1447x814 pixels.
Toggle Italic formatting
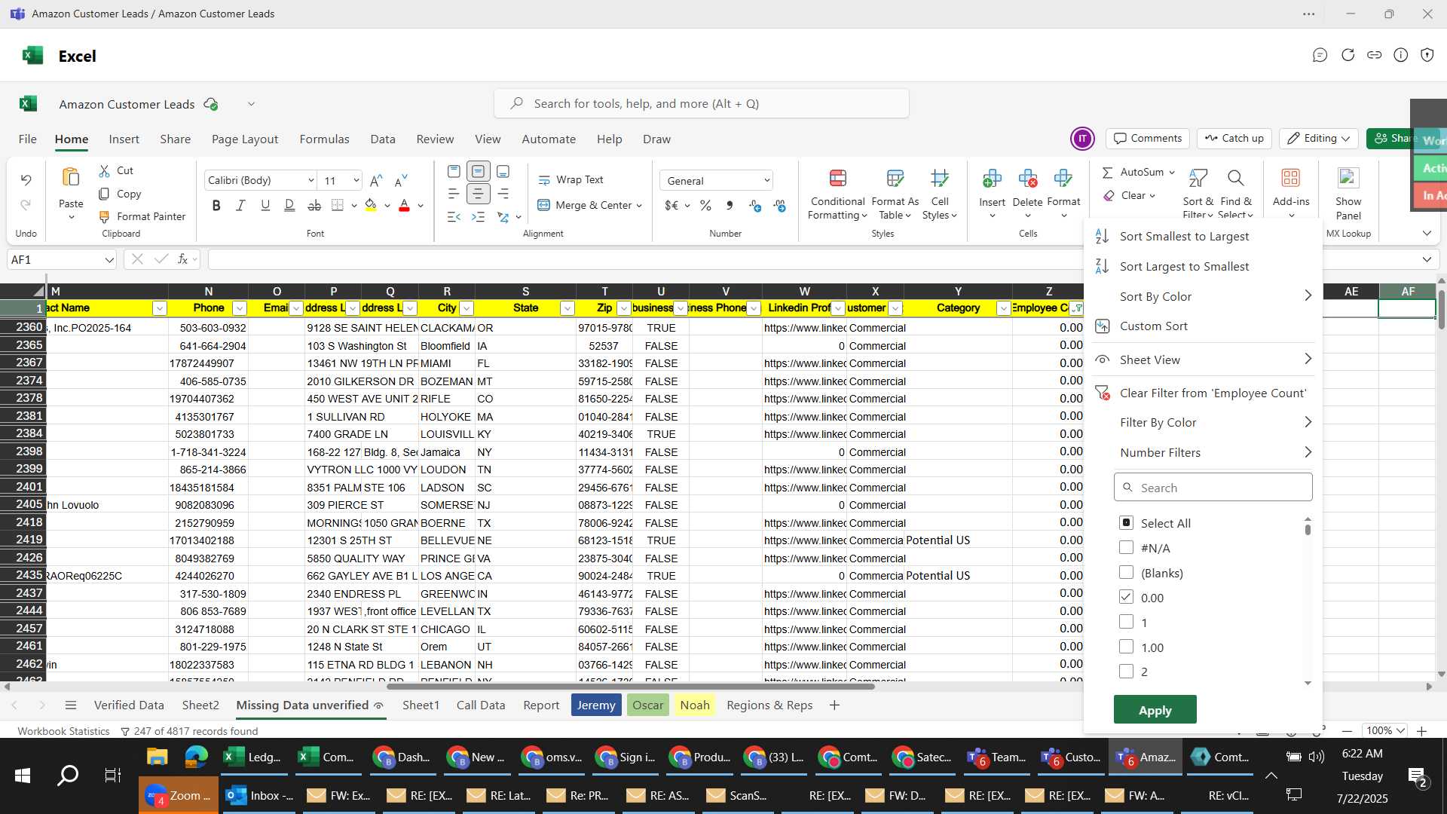tap(240, 205)
